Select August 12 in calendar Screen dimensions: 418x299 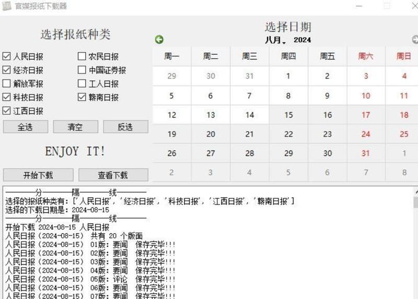tap(172, 115)
